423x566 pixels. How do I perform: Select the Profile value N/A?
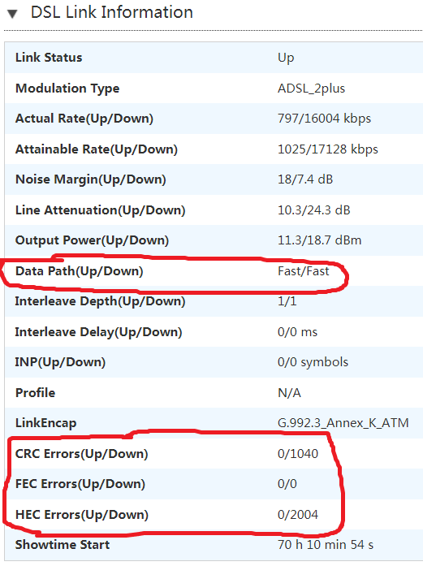pos(289,393)
